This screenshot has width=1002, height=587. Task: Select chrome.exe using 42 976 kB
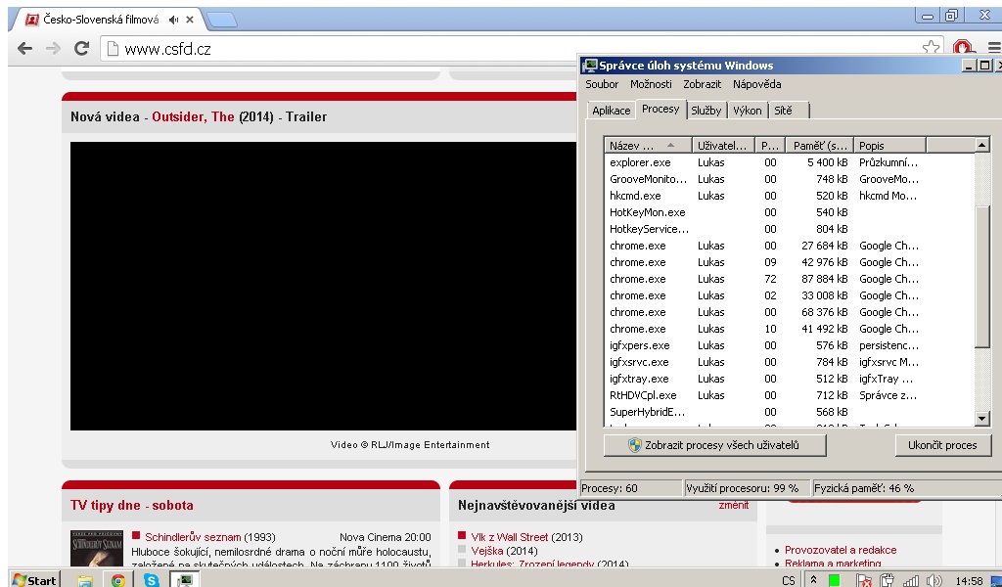[790, 262]
